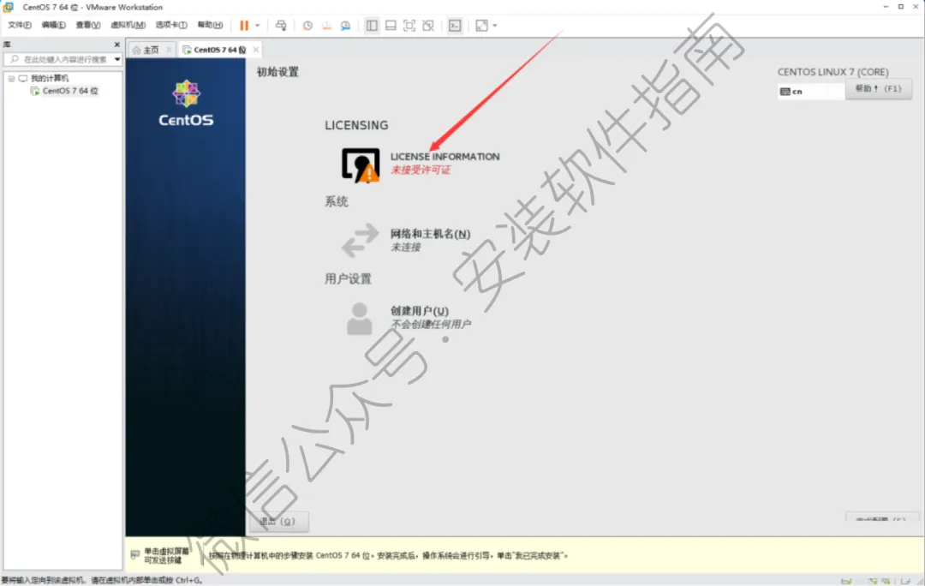The image size is (925, 586).
Task: Click the 初始设置 heading text
Action: click(x=277, y=71)
